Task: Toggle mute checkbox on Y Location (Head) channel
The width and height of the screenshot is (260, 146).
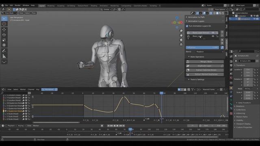Action: 26,98
